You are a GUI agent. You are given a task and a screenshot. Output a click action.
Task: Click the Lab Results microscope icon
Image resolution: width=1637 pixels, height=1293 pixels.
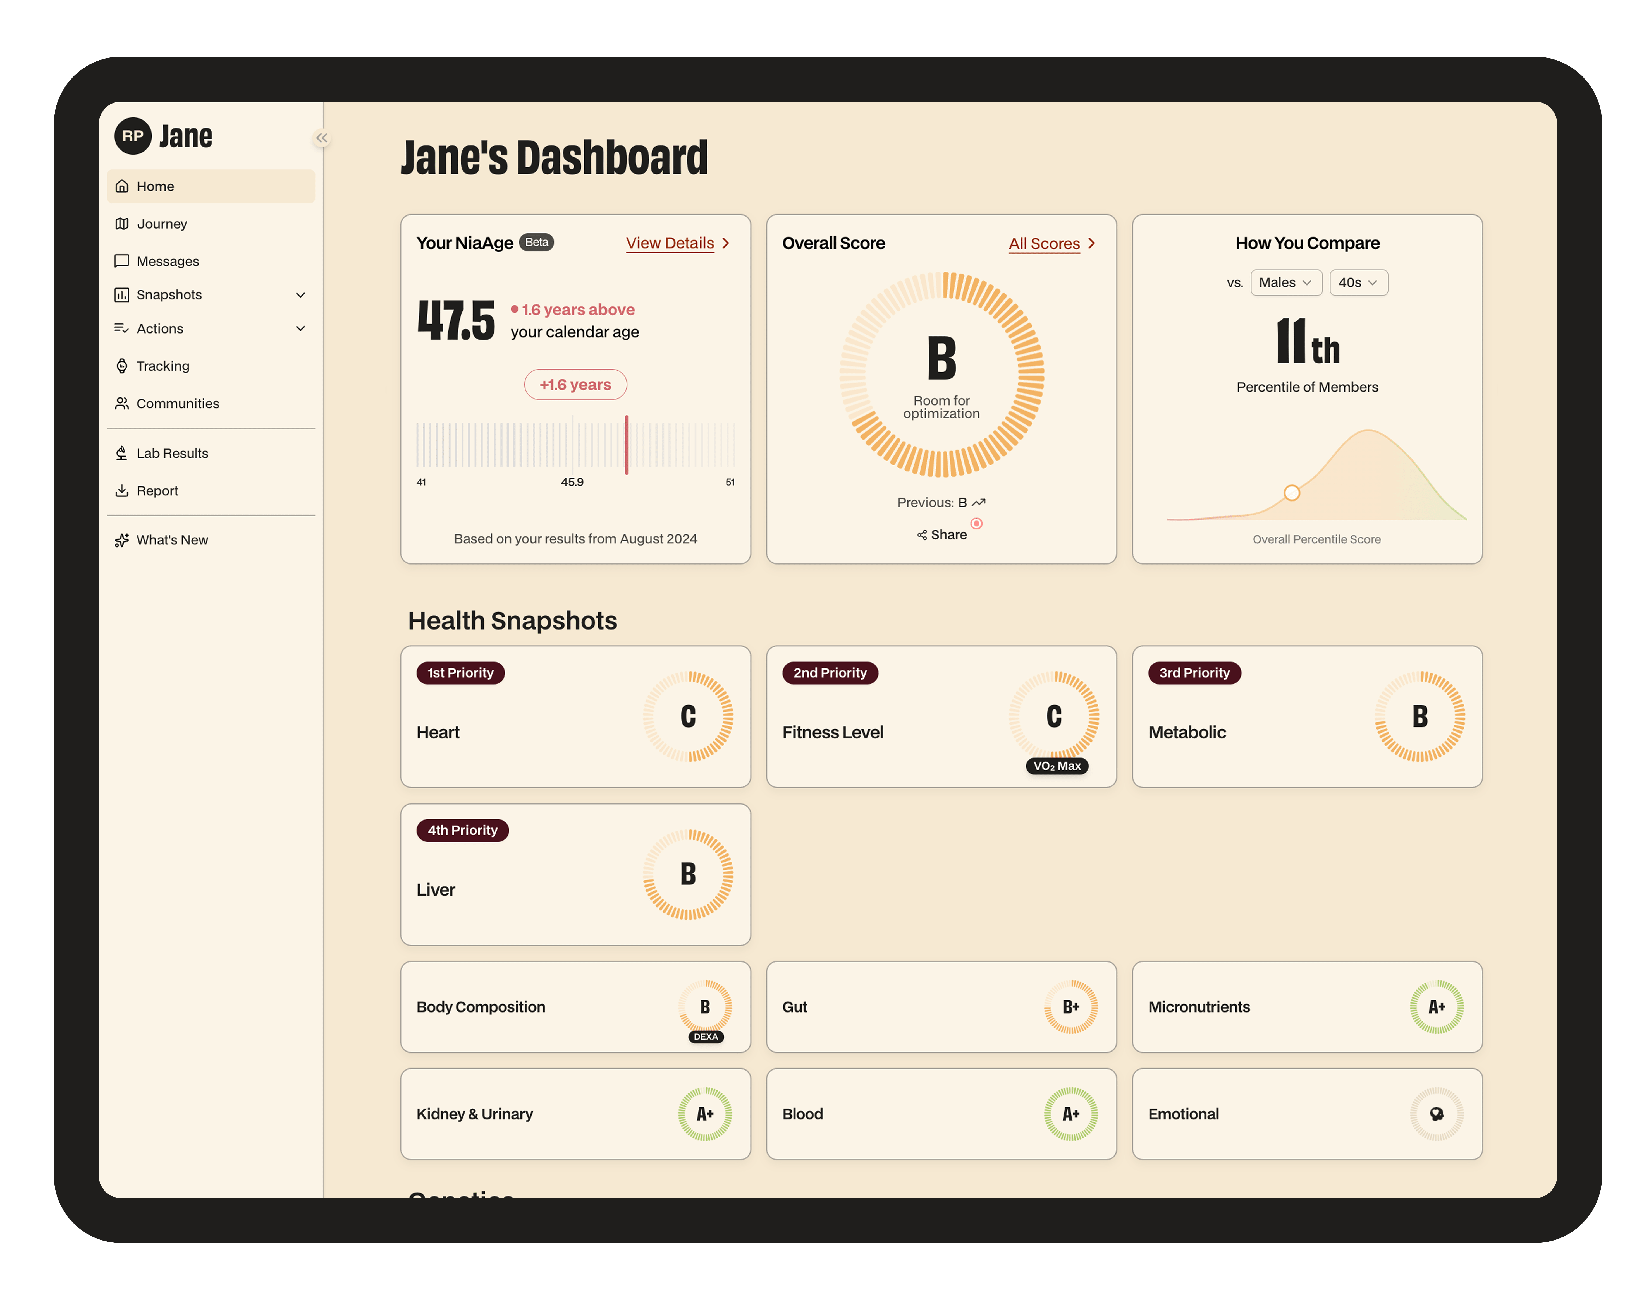coord(122,454)
